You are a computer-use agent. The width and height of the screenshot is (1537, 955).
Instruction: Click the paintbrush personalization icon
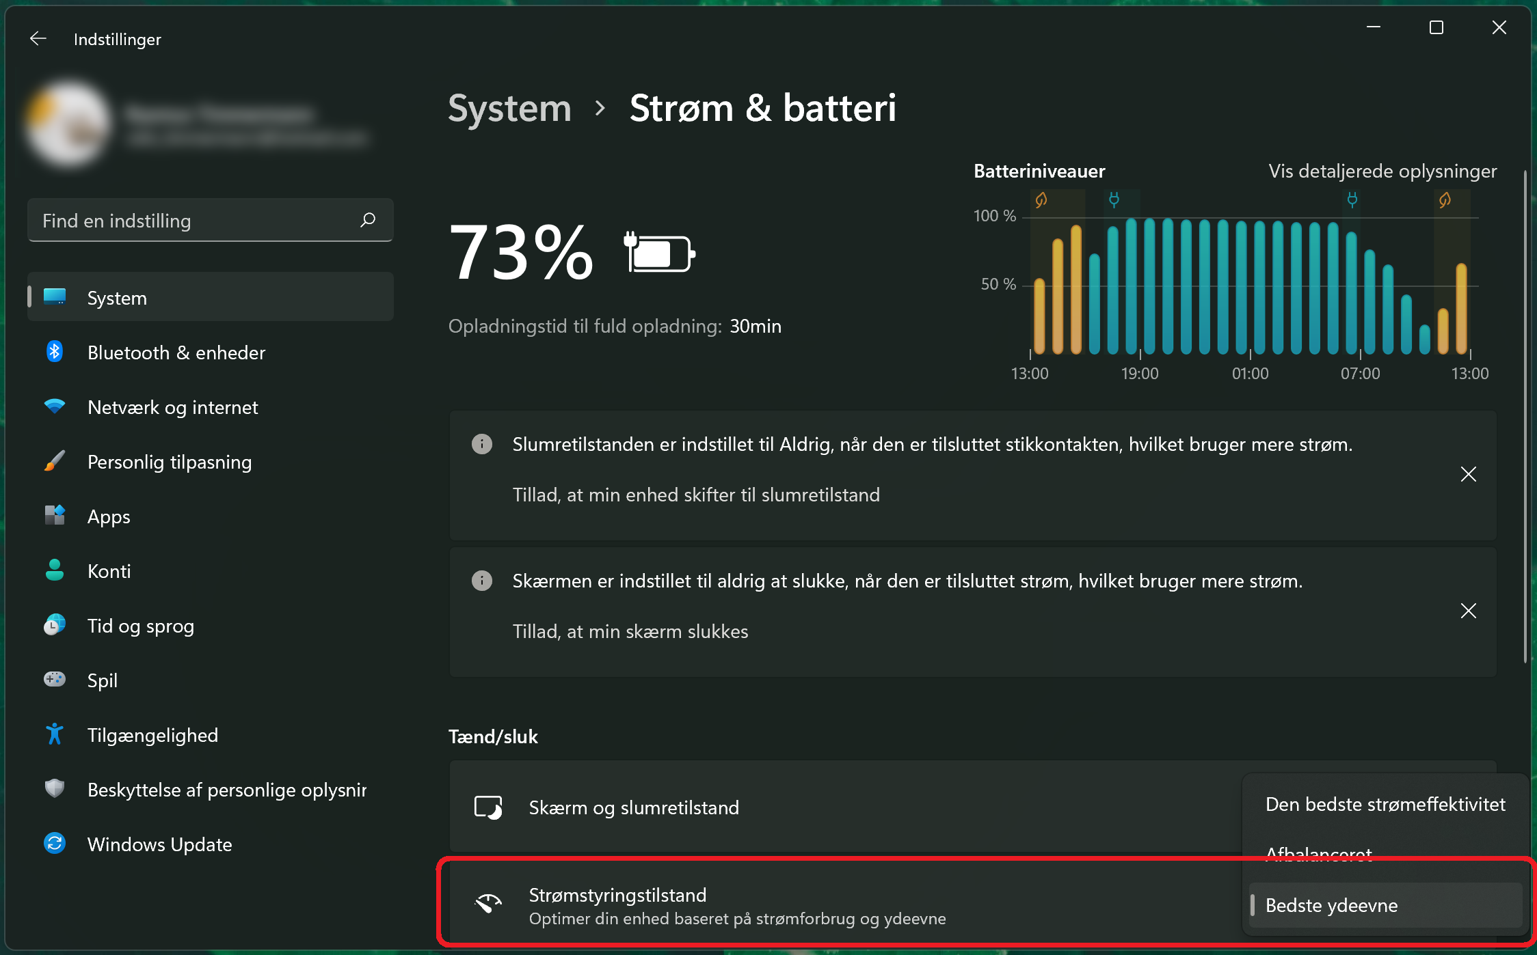click(x=55, y=461)
